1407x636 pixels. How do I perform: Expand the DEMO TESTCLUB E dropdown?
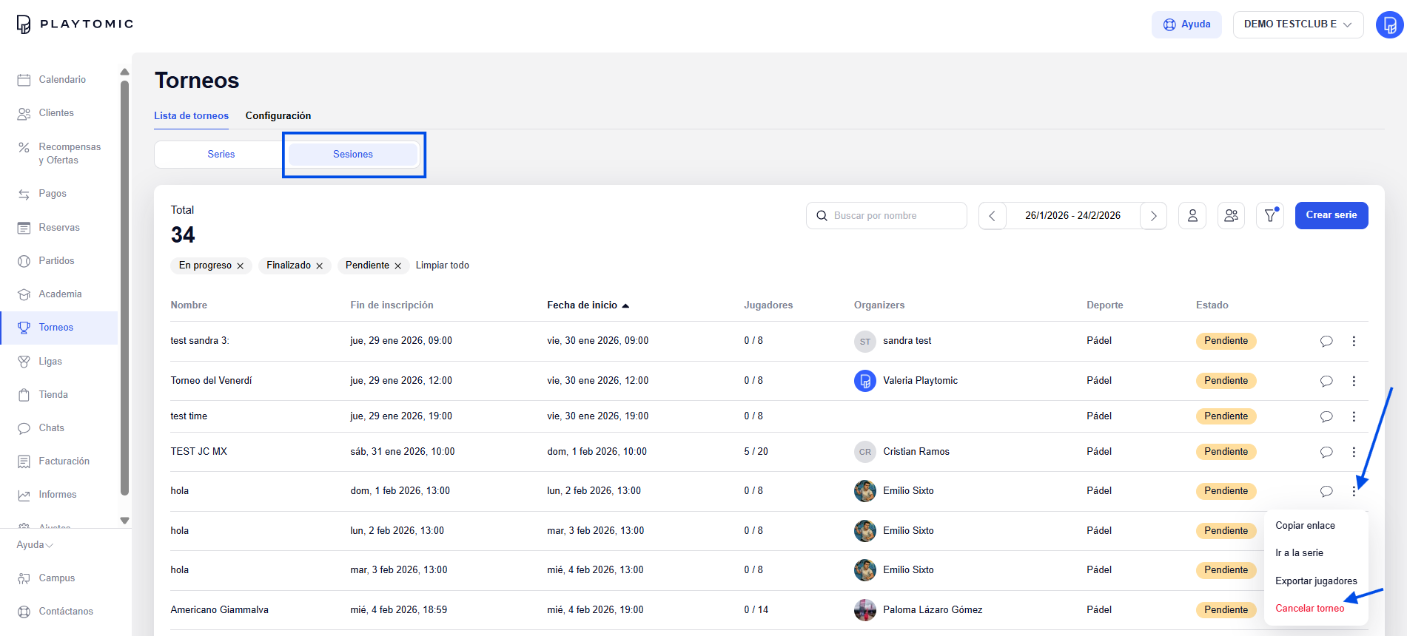pos(1298,24)
